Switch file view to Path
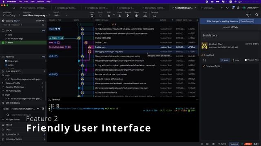This screenshot has height=146, width=261. 225,60
